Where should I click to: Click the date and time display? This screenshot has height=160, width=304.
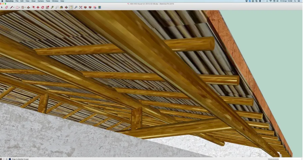pos(286,1)
